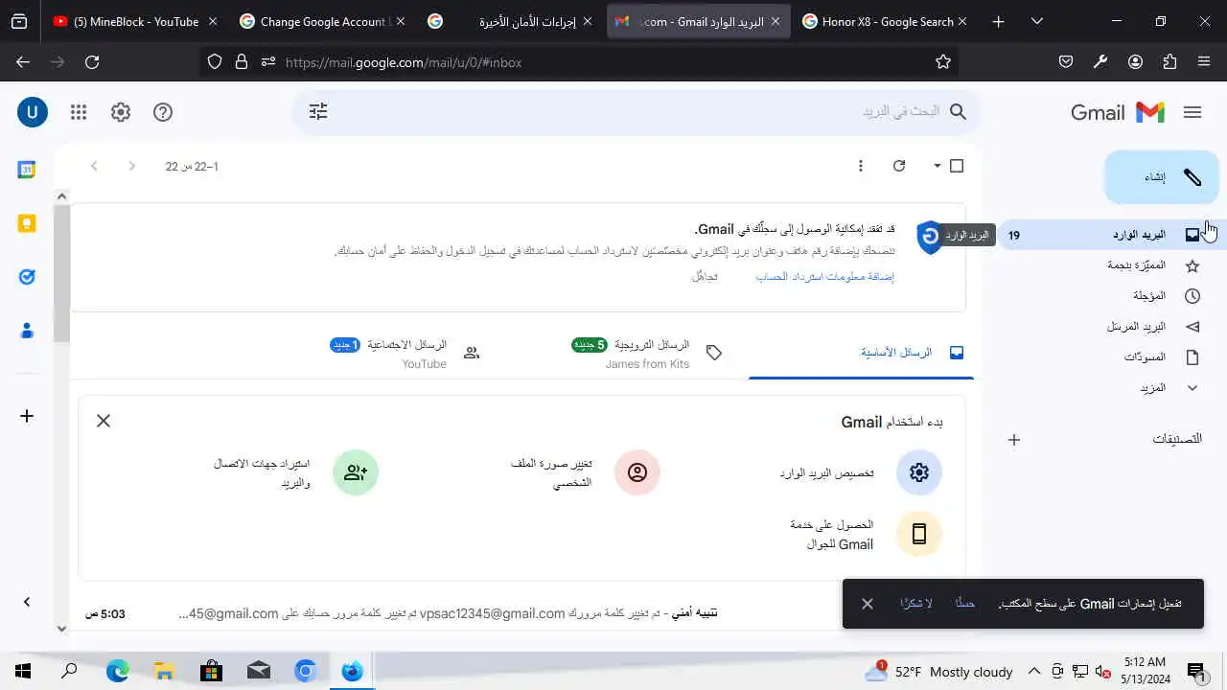Switch to the Change Google Account browser tab
1227x690 pixels.
point(322,21)
